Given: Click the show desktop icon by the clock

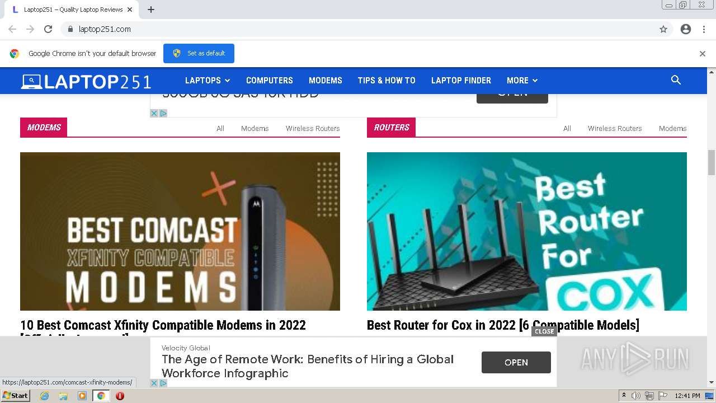Looking at the screenshot, I should (709, 396).
